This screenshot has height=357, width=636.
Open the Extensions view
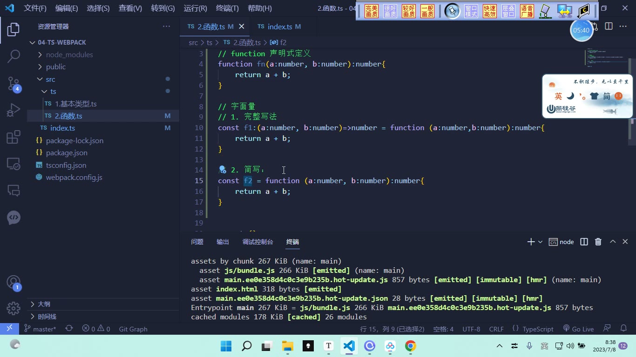14,137
